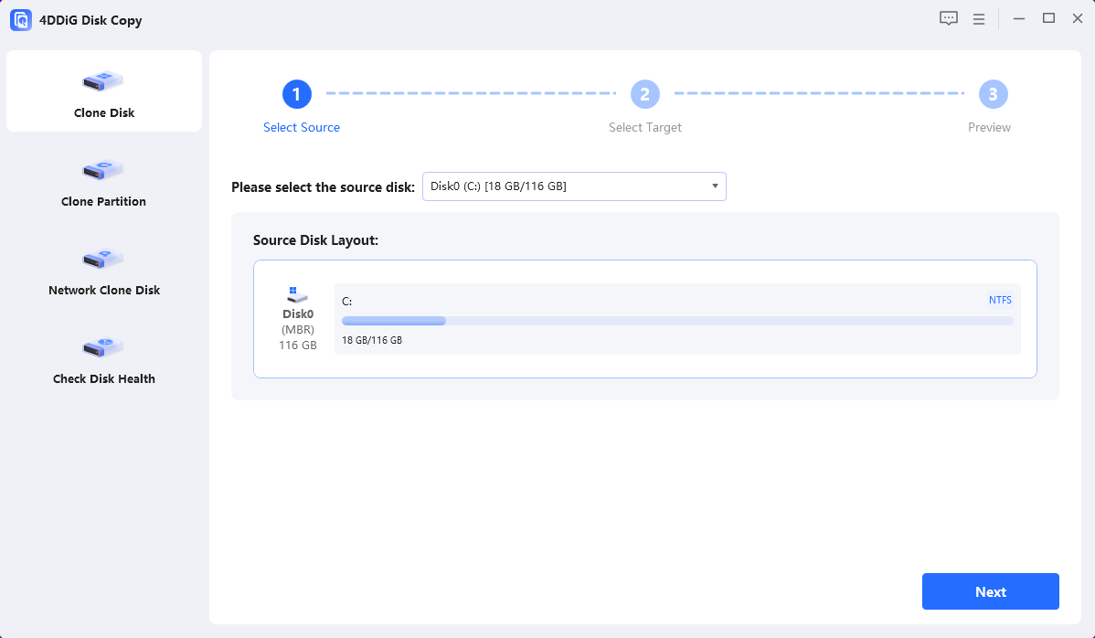The height and width of the screenshot is (638, 1095).
Task: Open the hamburger menu in title bar
Action: coord(979,19)
